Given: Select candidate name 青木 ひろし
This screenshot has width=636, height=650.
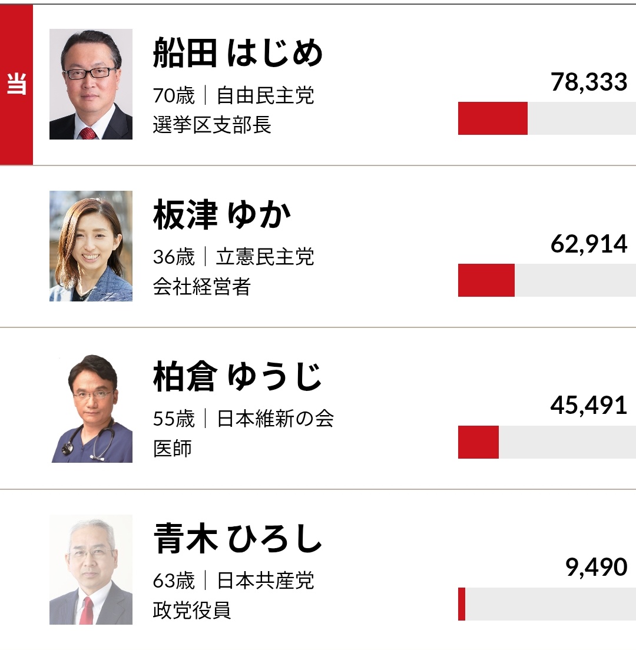Looking at the screenshot, I should tap(238, 539).
